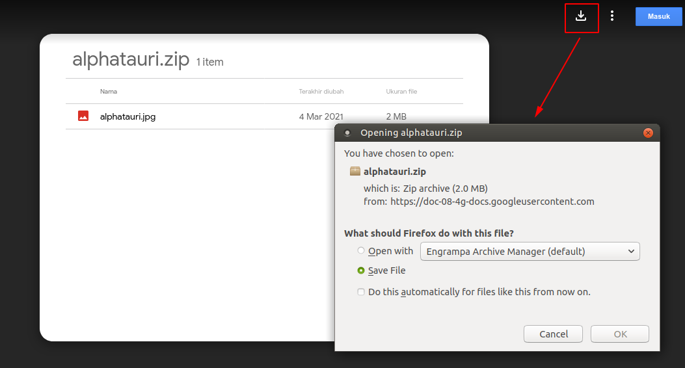Click the dialog title bar text
Screen dimensions: 685x368
coord(411,133)
